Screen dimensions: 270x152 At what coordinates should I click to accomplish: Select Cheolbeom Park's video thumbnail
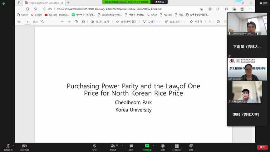pyautogui.click(x=247, y=24)
